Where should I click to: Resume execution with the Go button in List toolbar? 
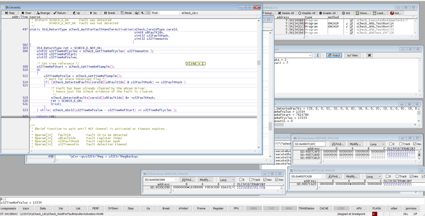click(x=93, y=13)
